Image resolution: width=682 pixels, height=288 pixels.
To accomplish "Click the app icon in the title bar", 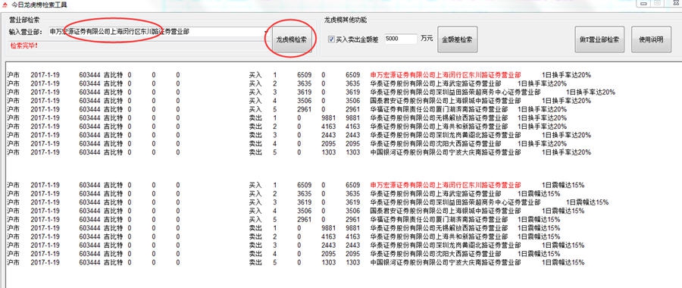I will coord(5,5).
